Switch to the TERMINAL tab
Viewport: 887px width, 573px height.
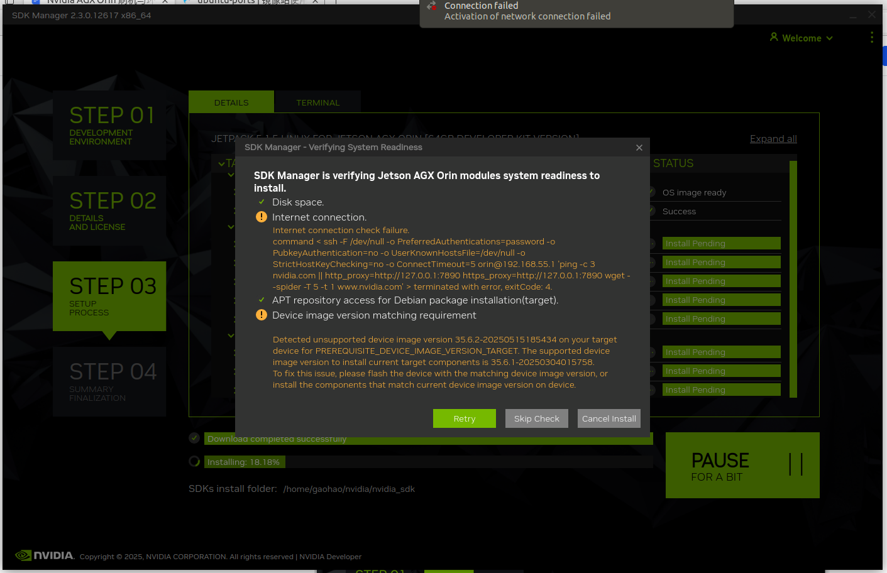[x=317, y=102]
